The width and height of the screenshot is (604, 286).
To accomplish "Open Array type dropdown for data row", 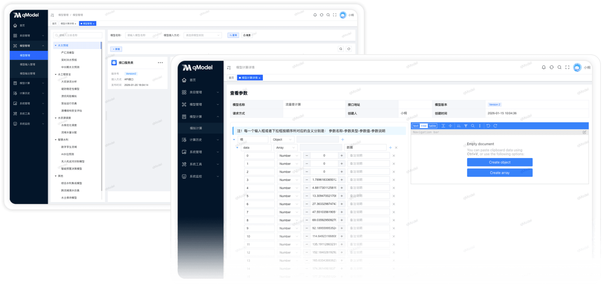I will coord(286,148).
